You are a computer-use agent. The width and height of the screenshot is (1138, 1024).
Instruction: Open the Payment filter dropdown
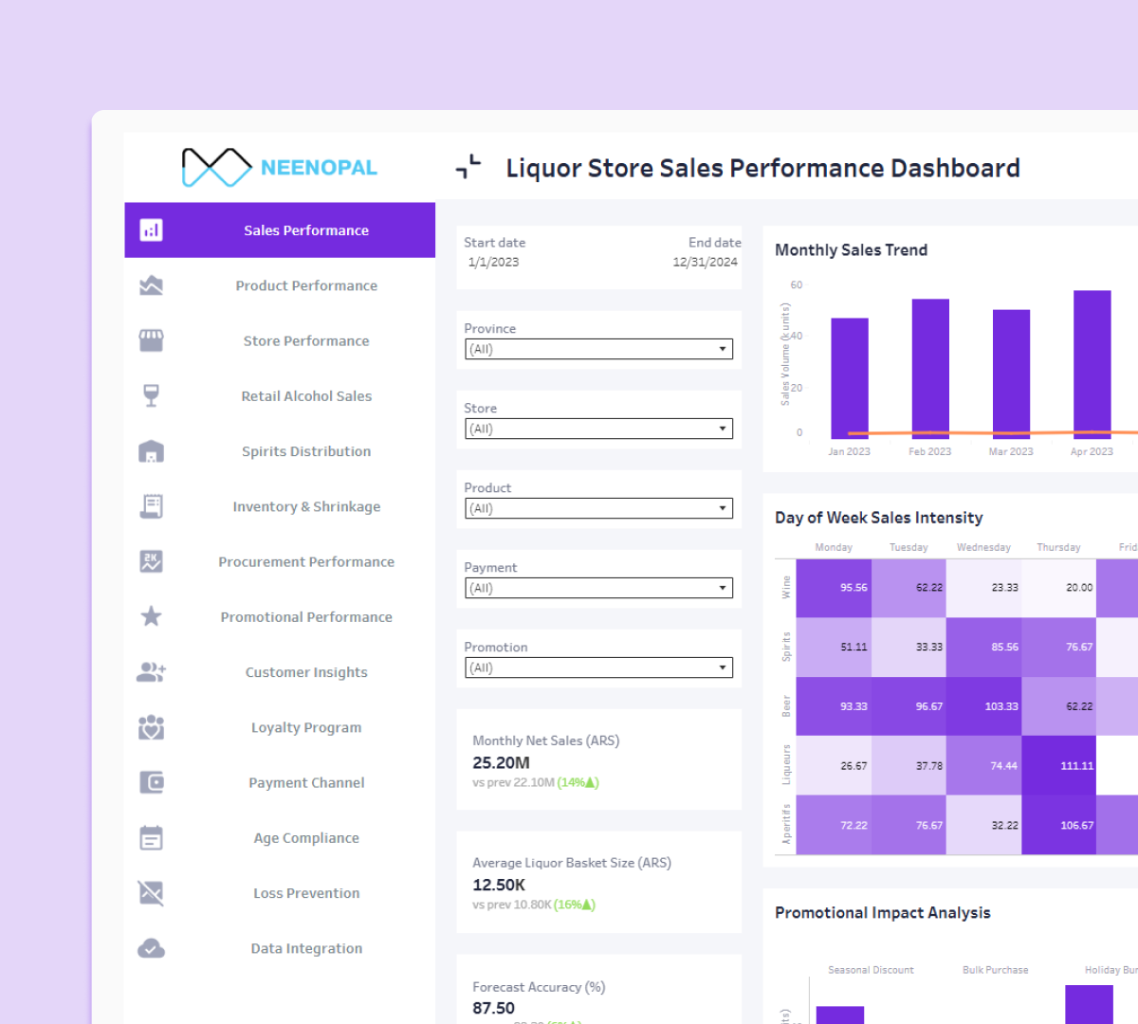click(x=598, y=587)
